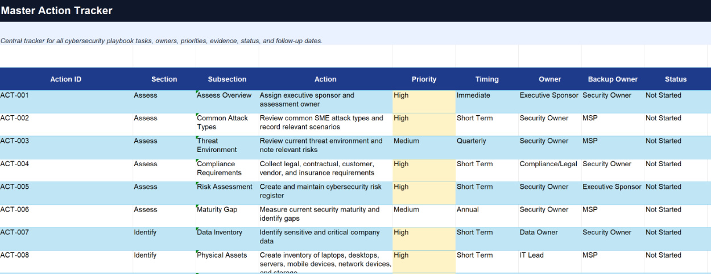Select the Compliance/Legal owner cell
This screenshot has width=711, height=274.
pos(549,170)
